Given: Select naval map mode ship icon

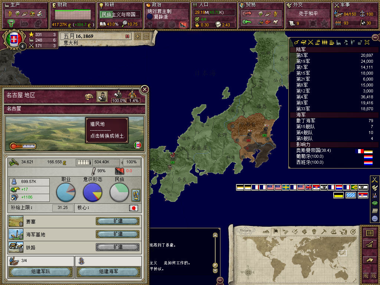Looking at the screenshot, I should pyautogui.click(x=334, y=232).
